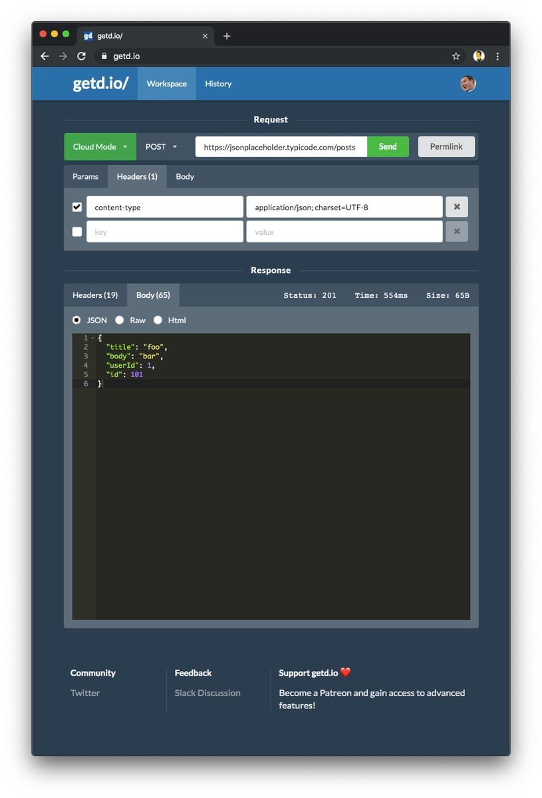Click the bookmark star in the address bar

pyautogui.click(x=457, y=56)
